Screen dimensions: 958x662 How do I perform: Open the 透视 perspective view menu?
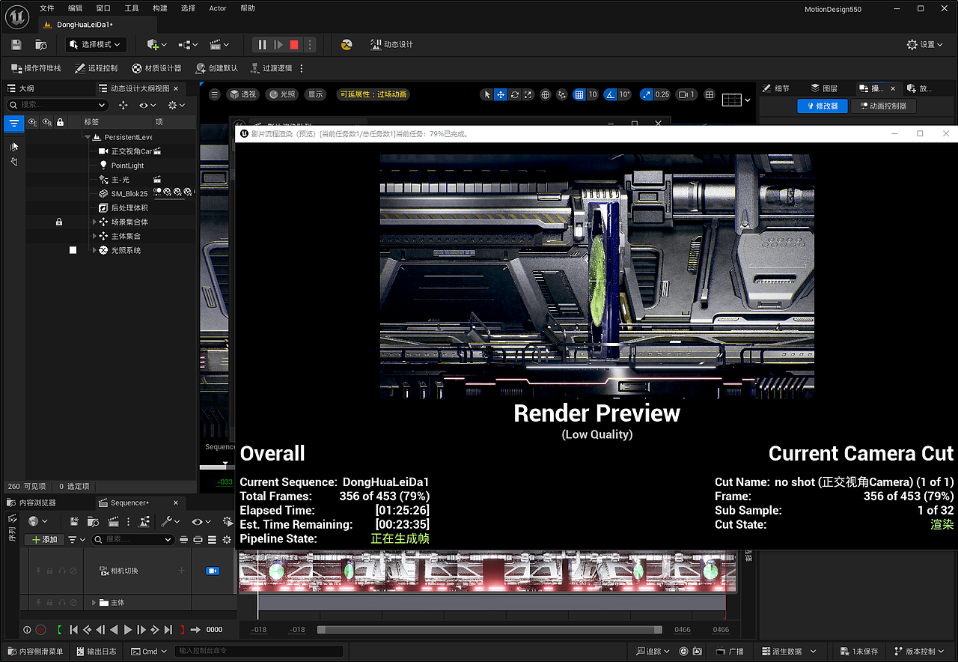pos(243,94)
